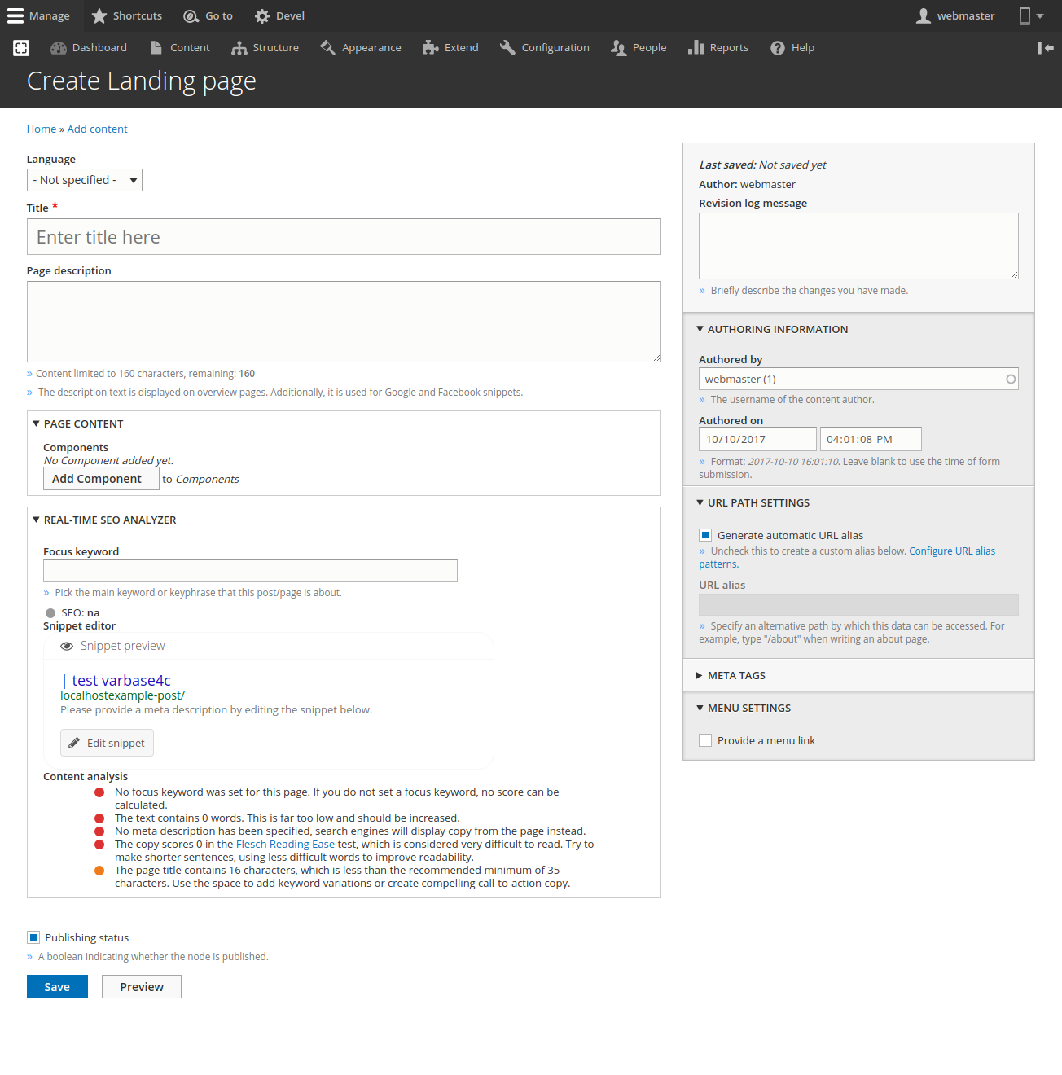This screenshot has height=1075, width=1062.
Task: Click the toolbar orientation toggle icon
Action: 1046,48
